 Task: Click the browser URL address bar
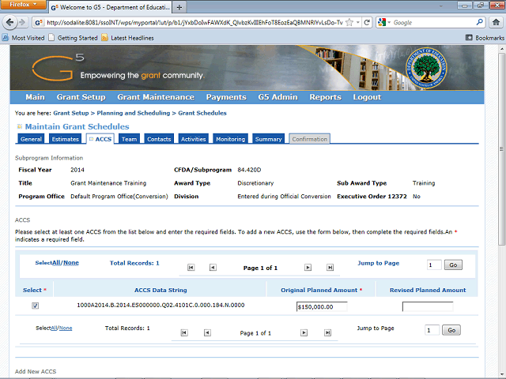194,22
